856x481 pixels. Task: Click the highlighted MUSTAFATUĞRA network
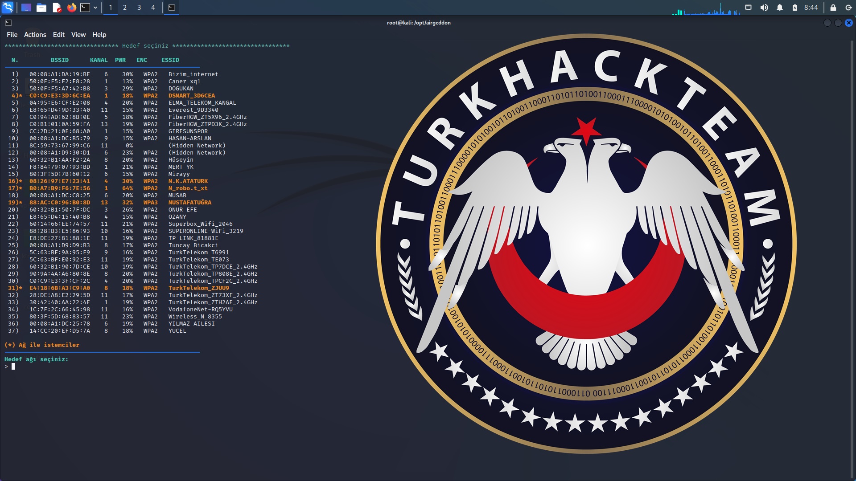pyautogui.click(x=190, y=203)
